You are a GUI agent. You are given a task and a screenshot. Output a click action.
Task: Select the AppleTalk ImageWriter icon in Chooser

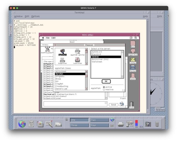[77, 52]
